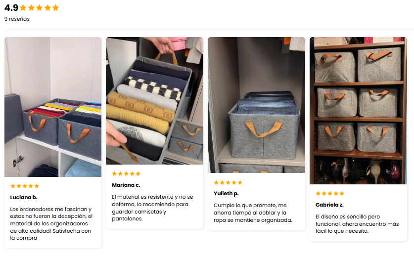The image size is (414, 258).
Task: Open Mariana c.'s folded clothes photo
Action: (154, 101)
